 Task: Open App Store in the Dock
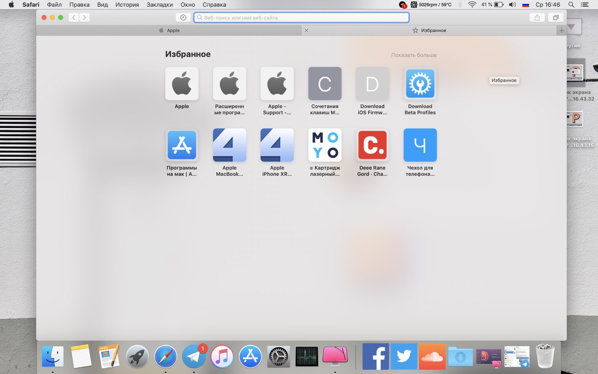click(x=250, y=357)
